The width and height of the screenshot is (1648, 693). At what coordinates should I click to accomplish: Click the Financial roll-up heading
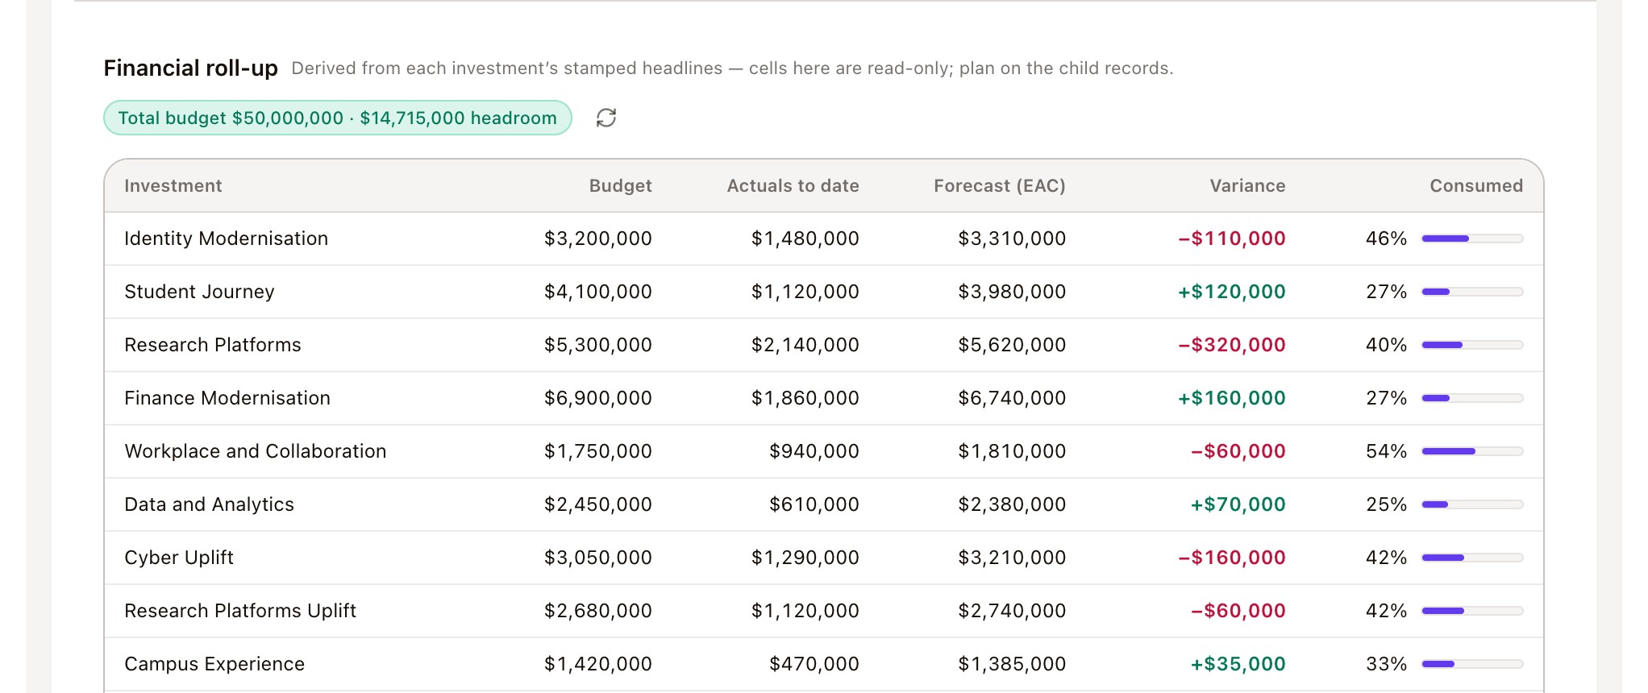tap(191, 68)
